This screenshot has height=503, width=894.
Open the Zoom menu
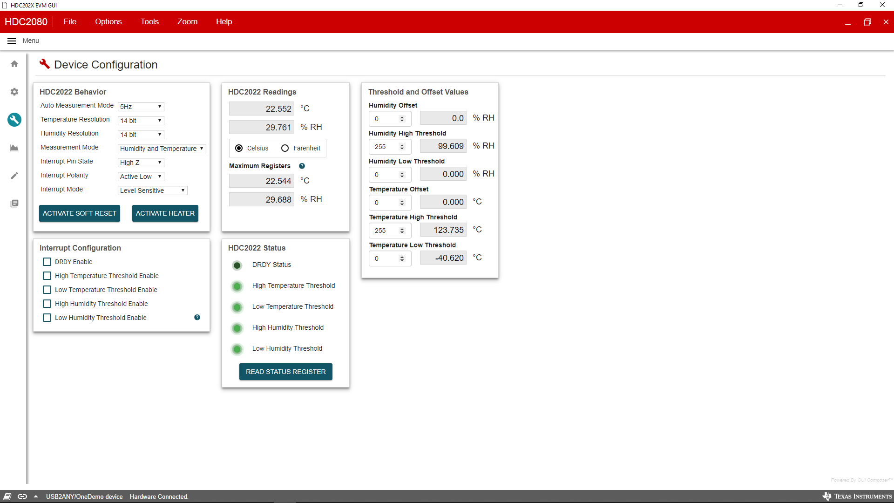pyautogui.click(x=187, y=22)
